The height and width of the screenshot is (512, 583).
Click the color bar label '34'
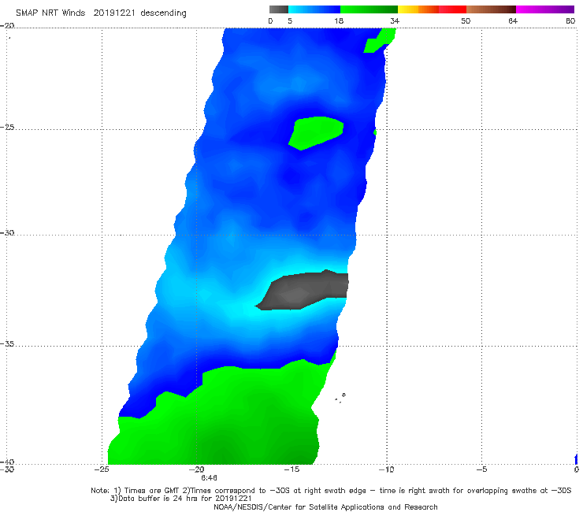(395, 20)
